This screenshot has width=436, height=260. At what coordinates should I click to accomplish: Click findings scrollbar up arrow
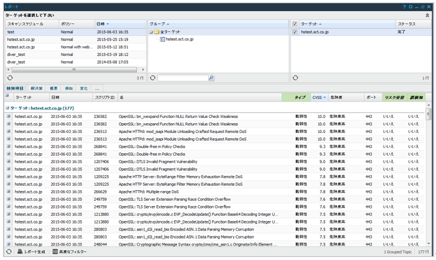click(428, 105)
